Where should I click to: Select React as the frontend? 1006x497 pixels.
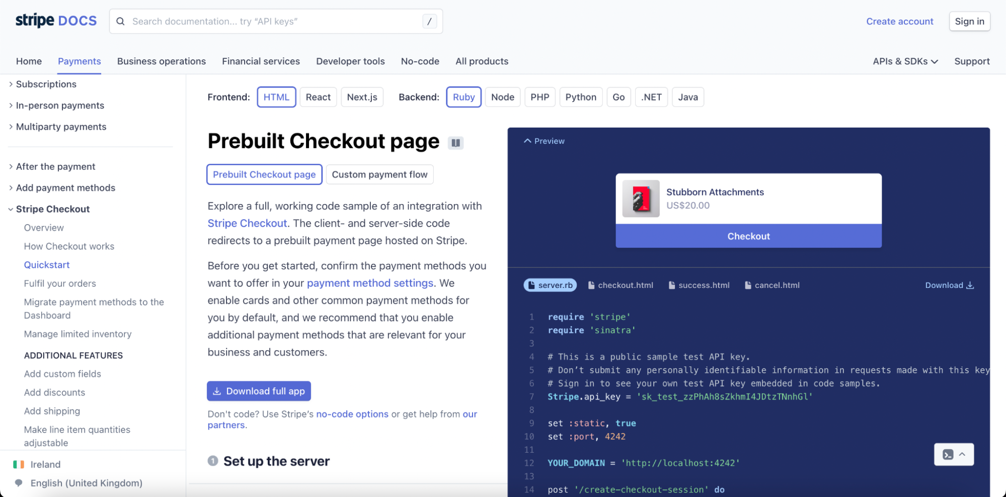(x=318, y=97)
